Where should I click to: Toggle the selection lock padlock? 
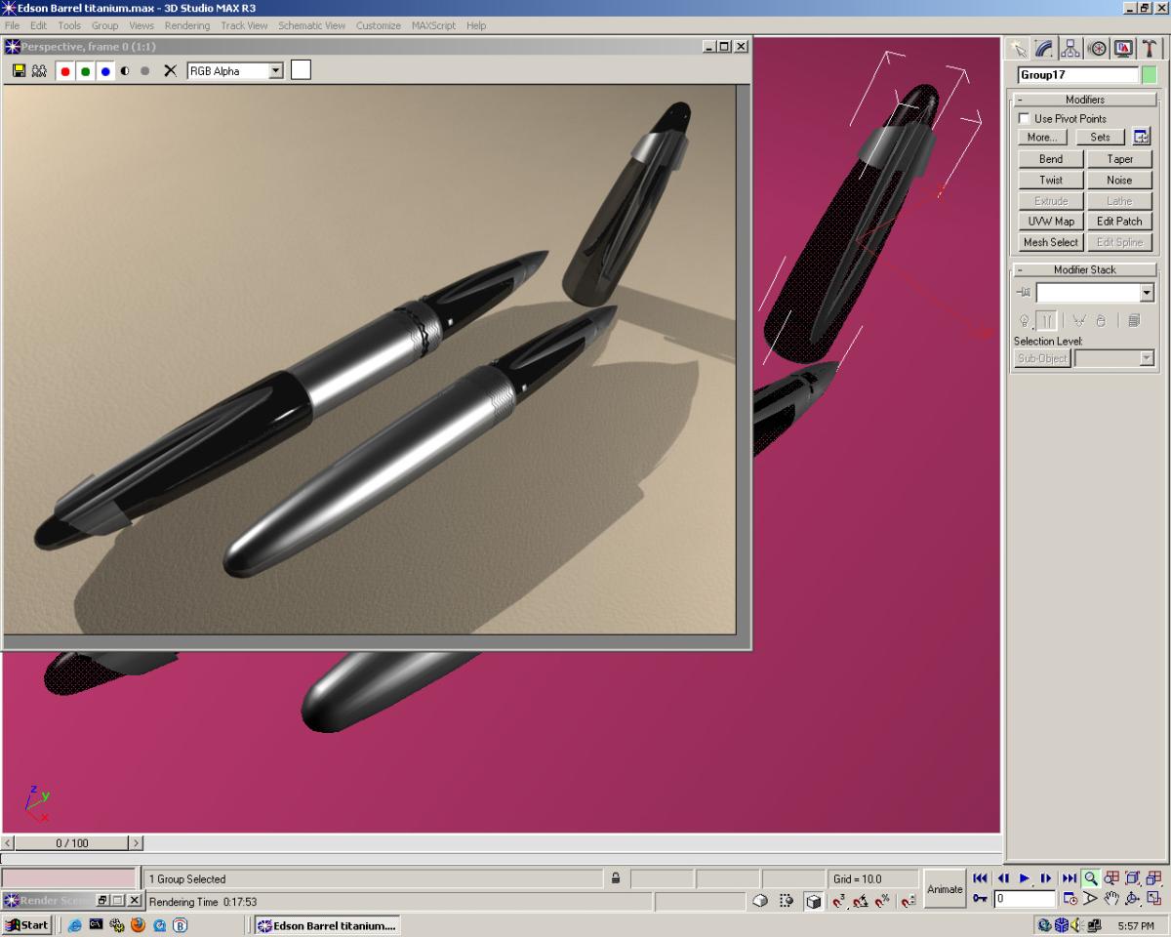616,878
